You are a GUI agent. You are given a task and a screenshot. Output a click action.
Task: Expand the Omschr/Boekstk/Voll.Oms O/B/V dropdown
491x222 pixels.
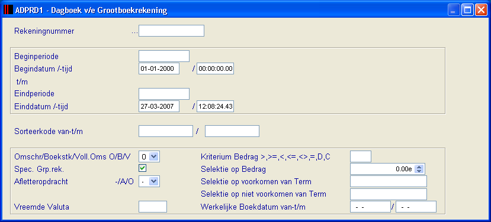point(153,156)
